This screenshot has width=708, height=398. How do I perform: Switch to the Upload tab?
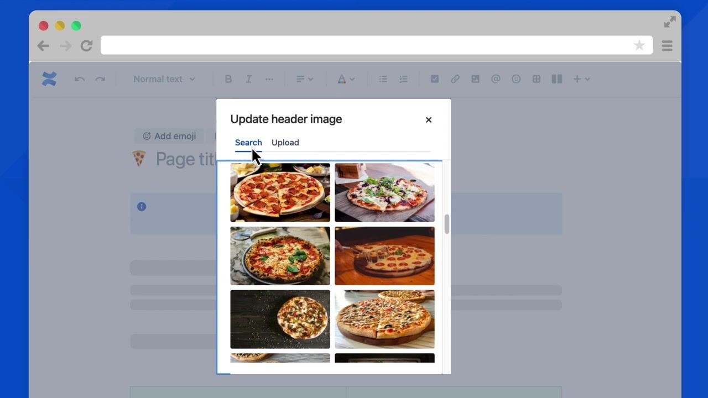coord(285,143)
